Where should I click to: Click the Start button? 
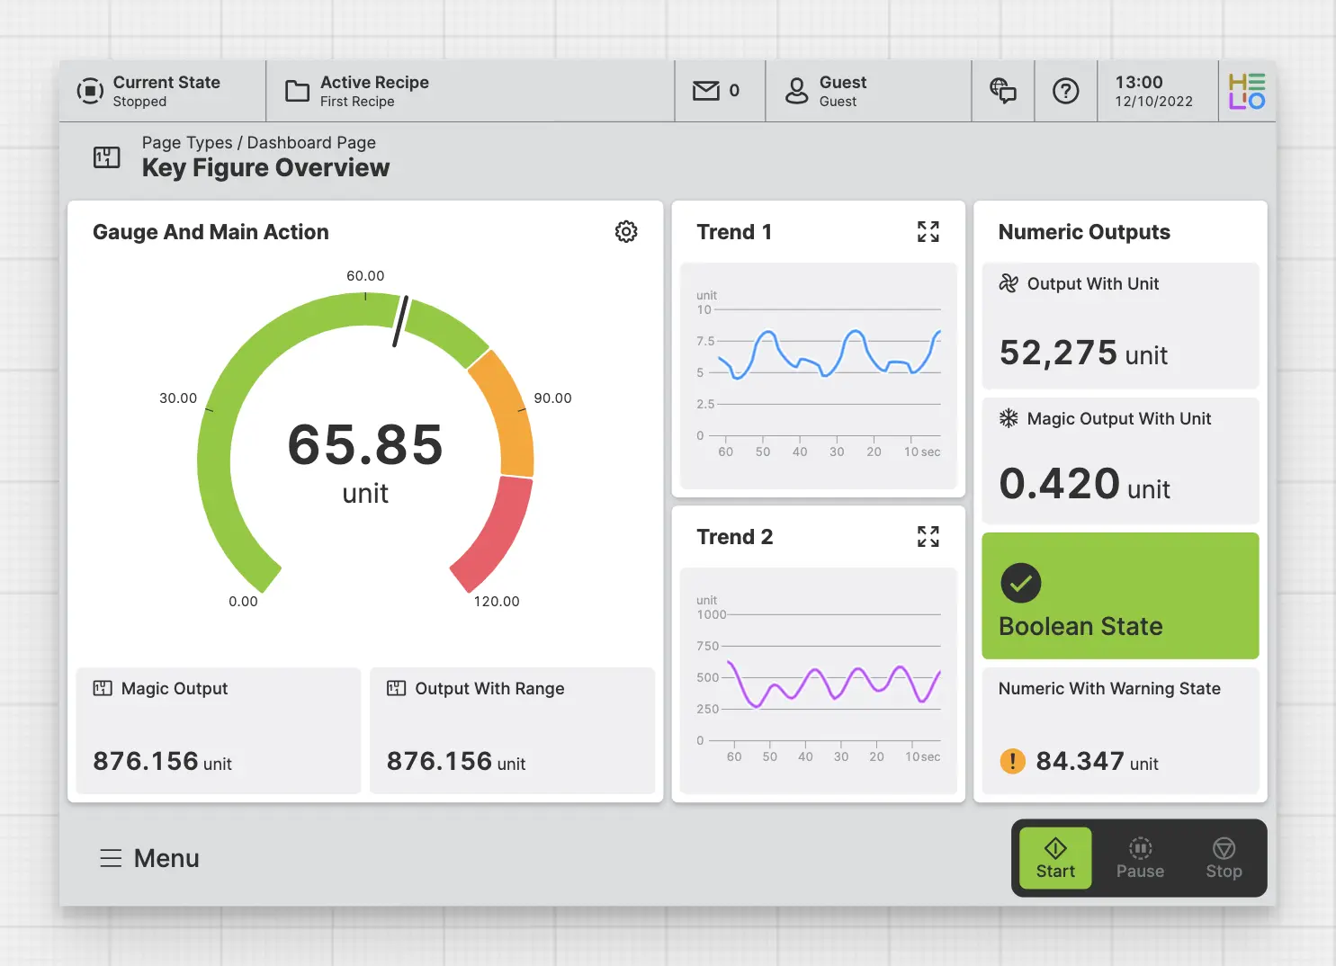pos(1055,859)
